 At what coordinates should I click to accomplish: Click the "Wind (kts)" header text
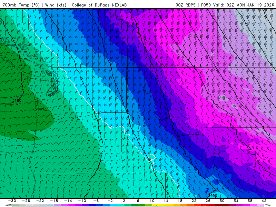point(56,5)
